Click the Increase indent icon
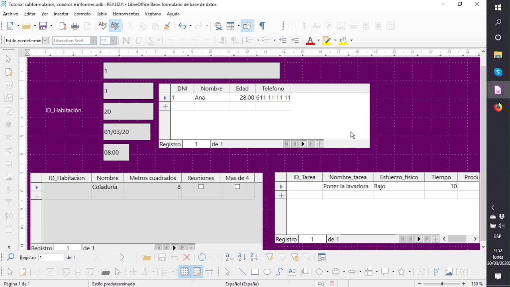The width and height of the screenshot is (510, 287). (295, 40)
